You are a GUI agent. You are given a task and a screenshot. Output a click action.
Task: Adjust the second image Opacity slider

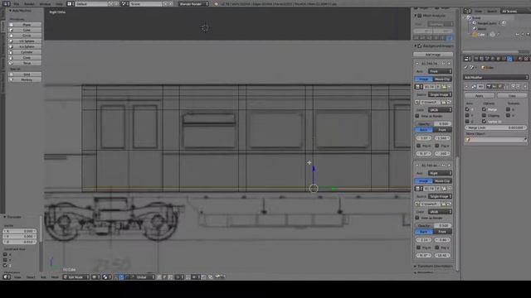coord(433,225)
